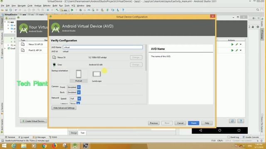Click the AVD Manager refresh button
This screenshot has height=149, width=266.
point(232,121)
